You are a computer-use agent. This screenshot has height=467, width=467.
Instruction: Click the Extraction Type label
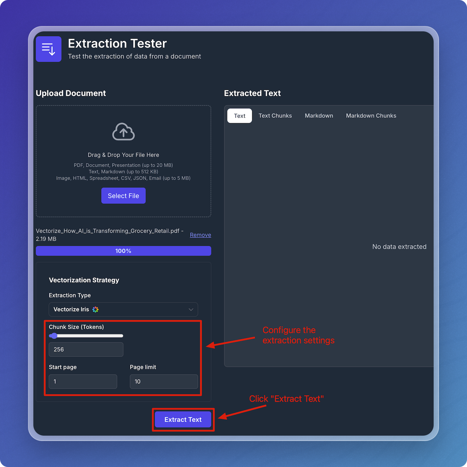[x=70, y=296]
